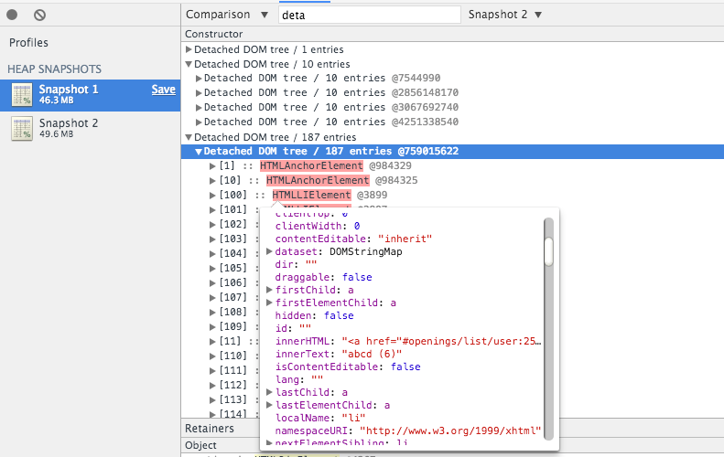Viewport: 724px width, 457px height.
Task: Select Detached DOM tree @7544990 entry
Action: point(320,79)
